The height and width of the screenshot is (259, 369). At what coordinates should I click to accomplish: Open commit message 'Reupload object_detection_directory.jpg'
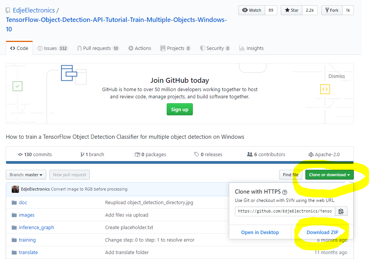pyautogui.click(x=149, y=202)
